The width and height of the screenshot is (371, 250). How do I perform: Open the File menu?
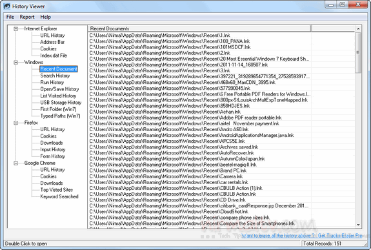click(10, 17)
